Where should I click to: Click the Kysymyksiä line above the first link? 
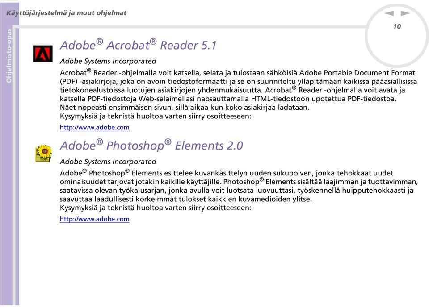coord(156,116)
